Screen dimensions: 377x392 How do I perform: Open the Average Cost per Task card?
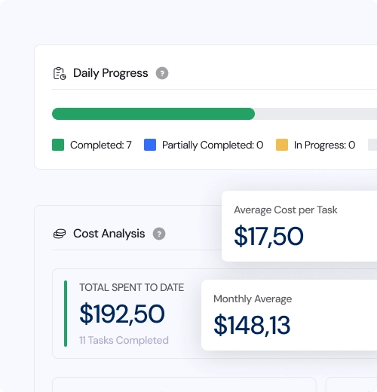point(299,226)
